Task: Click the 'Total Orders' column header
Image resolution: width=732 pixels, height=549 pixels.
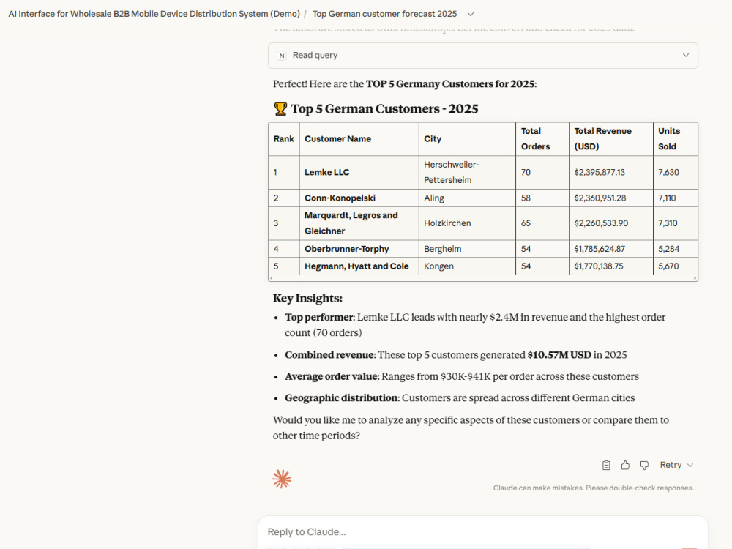Action: 542,138
